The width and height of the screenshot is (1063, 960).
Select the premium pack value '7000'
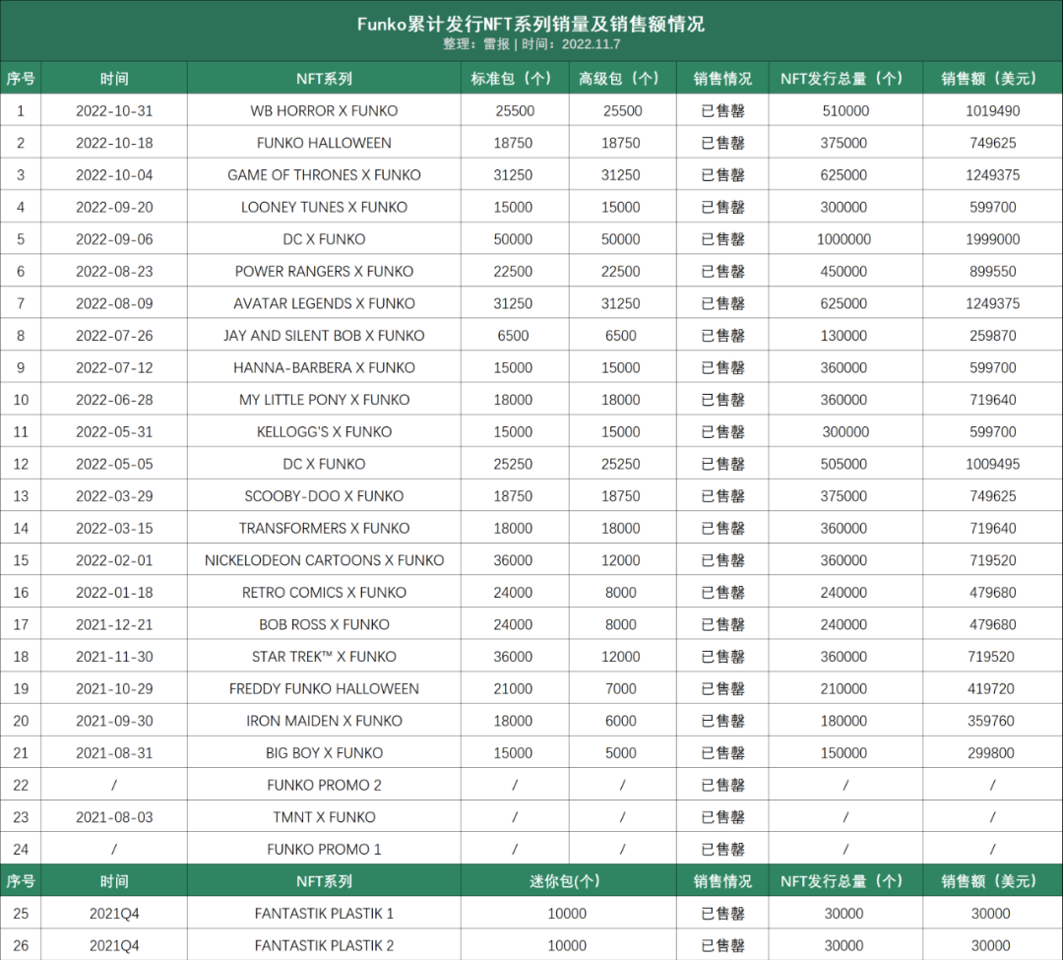[620, 689]
